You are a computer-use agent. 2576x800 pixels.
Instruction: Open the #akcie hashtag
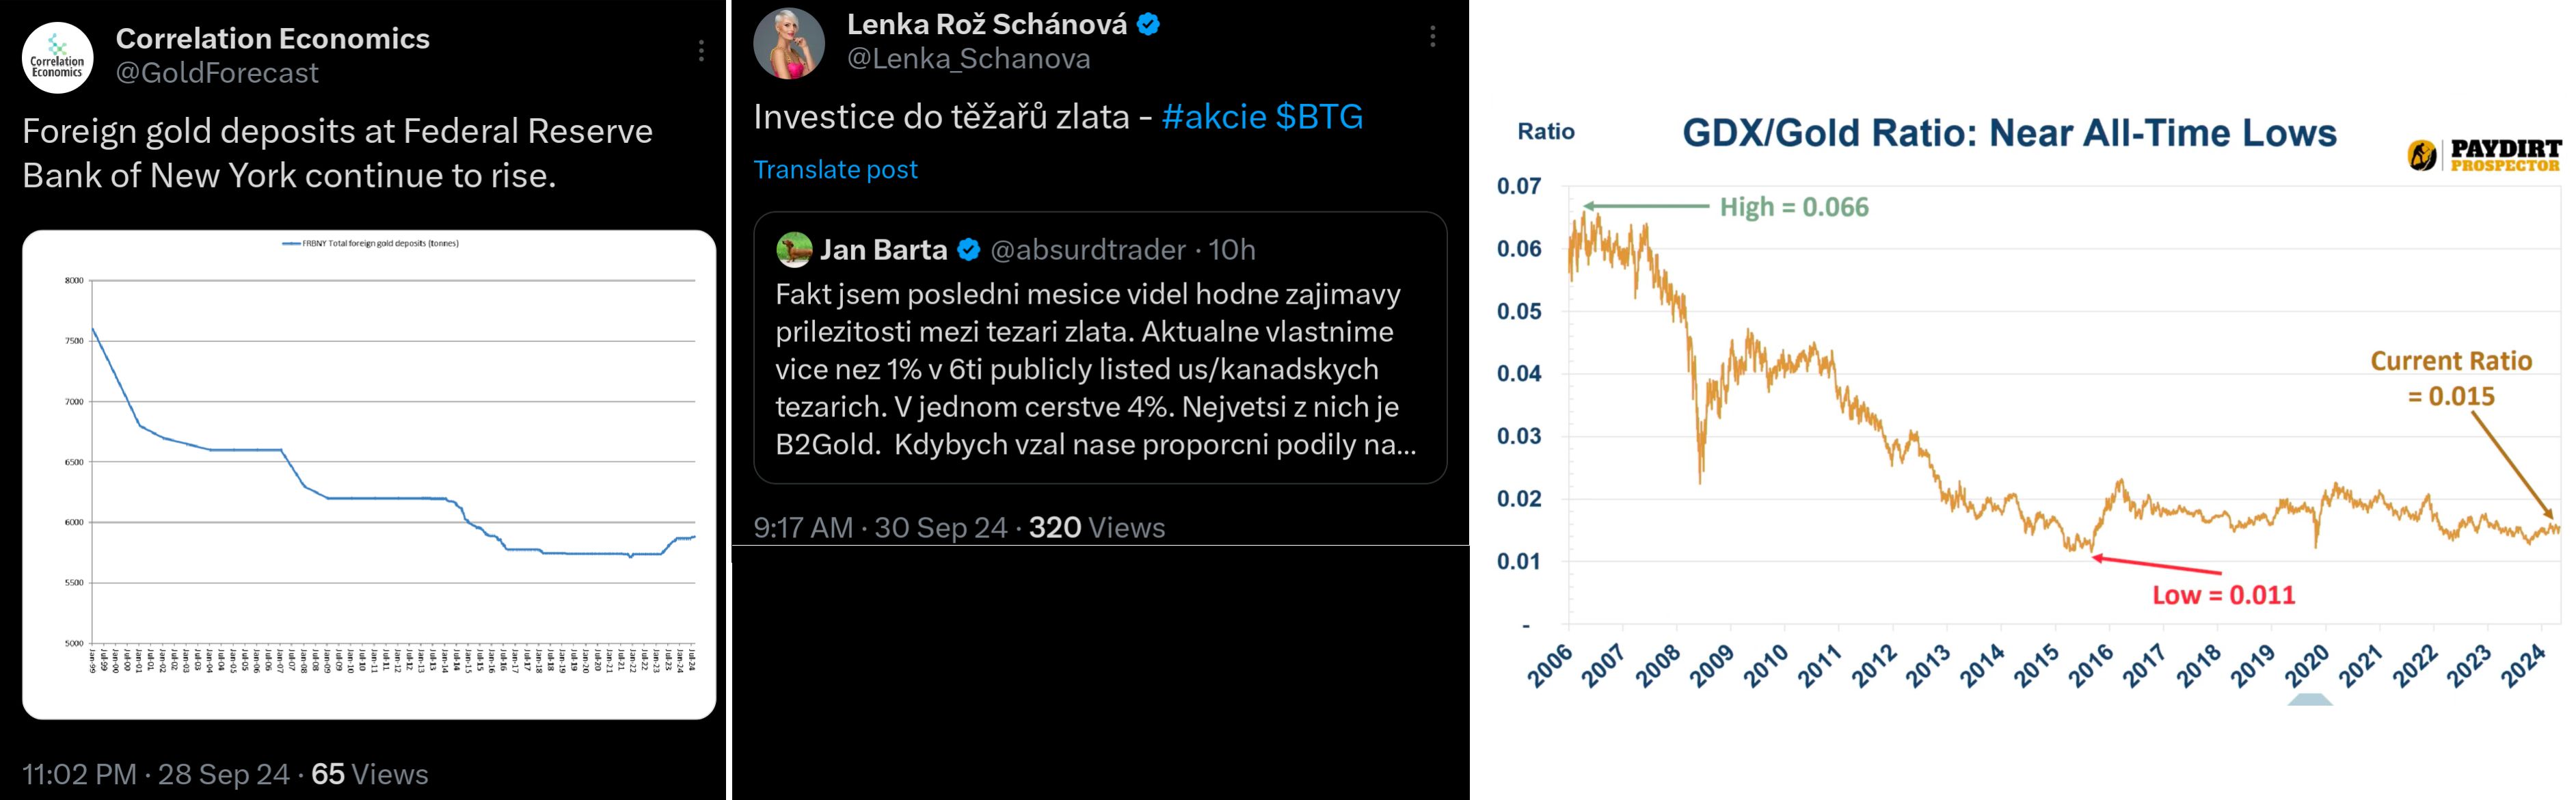(1214, 117)
